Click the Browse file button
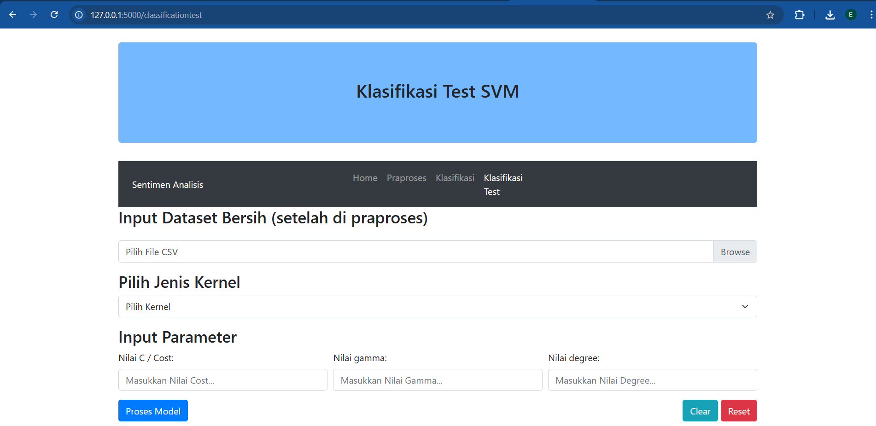 point(735,252)
